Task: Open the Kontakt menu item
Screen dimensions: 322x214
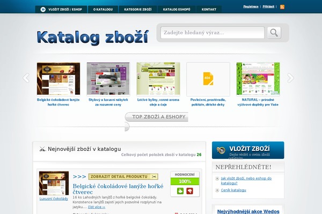Action: 209,10
